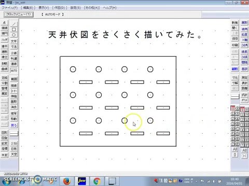Toggle layer 0 circle button
This screenshot has width=249, height=186.
(233, 109)
